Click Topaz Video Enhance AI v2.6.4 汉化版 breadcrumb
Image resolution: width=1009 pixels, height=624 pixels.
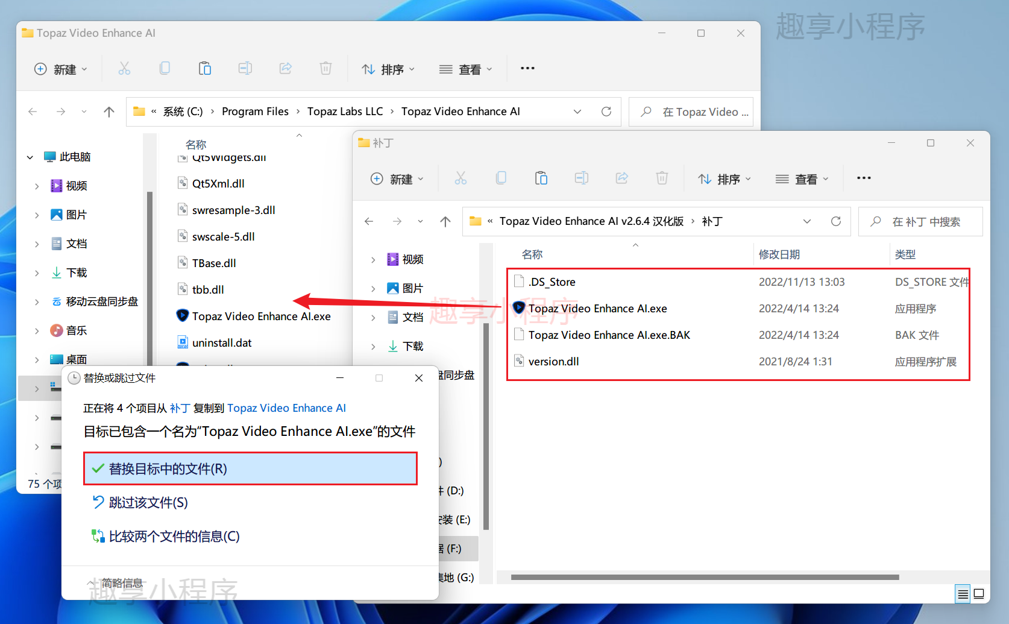tap(591, 221)
